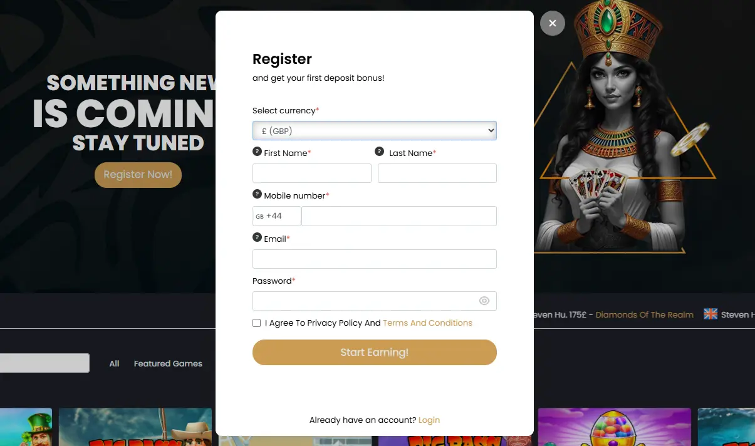Open the Select currency dropdown
The width and height of the screenshot is (755, 446).
point(374,131)
